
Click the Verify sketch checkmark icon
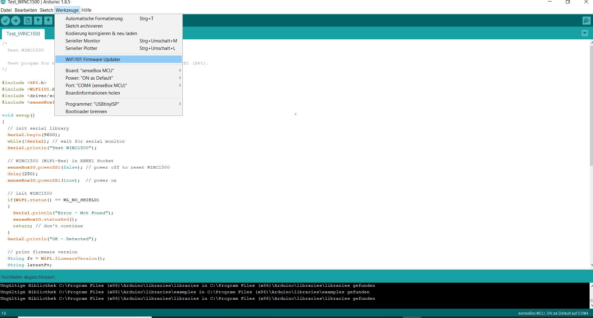(6, 21)
